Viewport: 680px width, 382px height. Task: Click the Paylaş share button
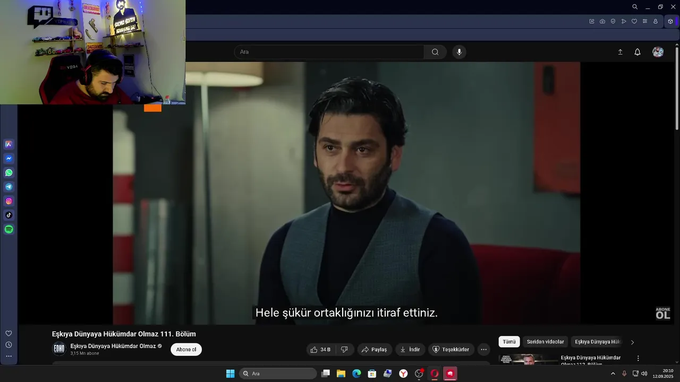(375, 350)
